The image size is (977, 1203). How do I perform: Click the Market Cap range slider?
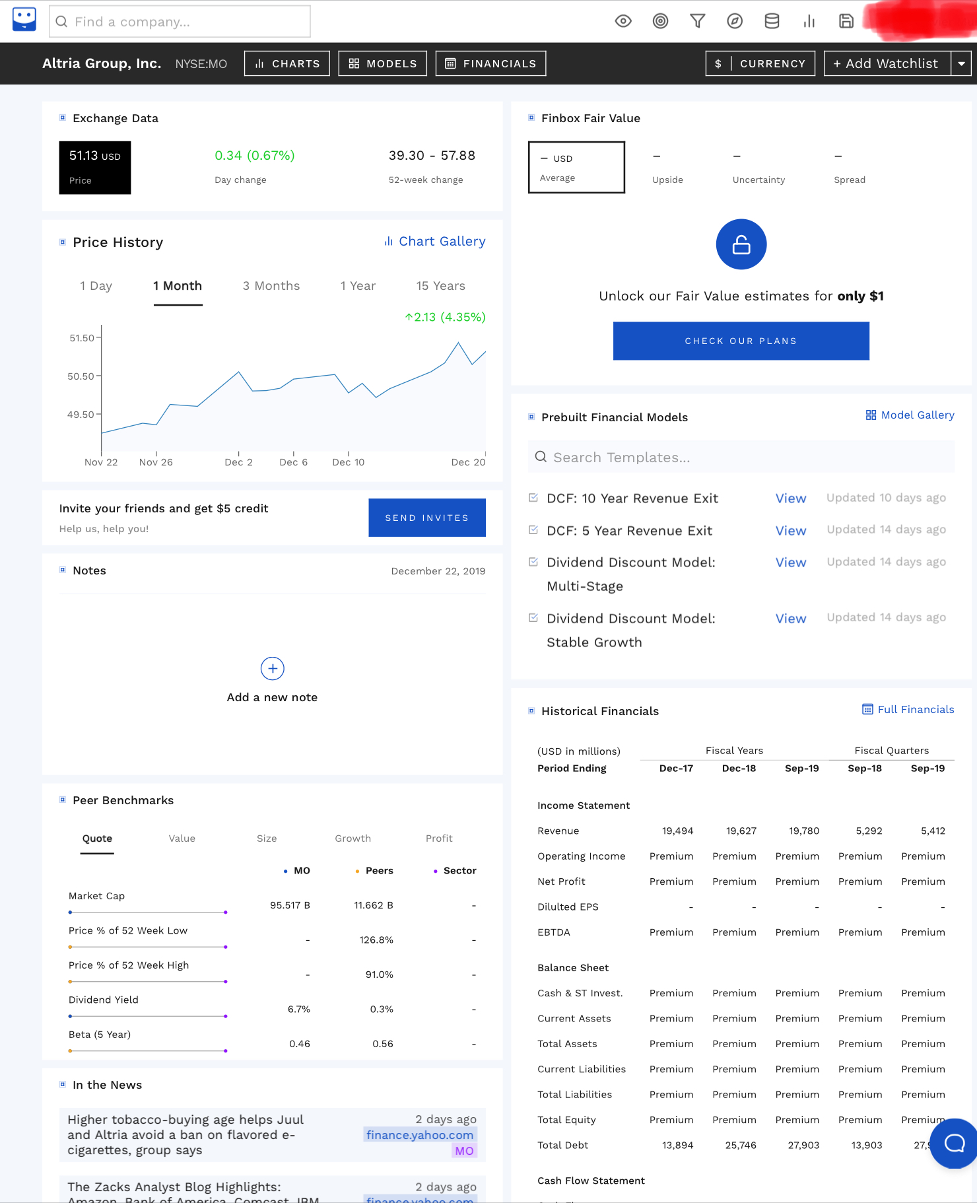point(148,912)
